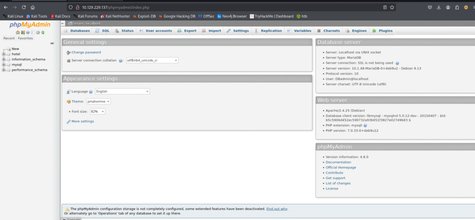
Task: Reload the page in the browser
Action: point(24,7)
